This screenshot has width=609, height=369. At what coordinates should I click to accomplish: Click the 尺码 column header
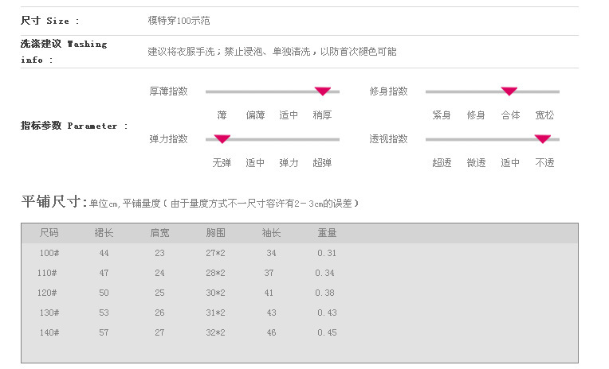pos(49,233)
